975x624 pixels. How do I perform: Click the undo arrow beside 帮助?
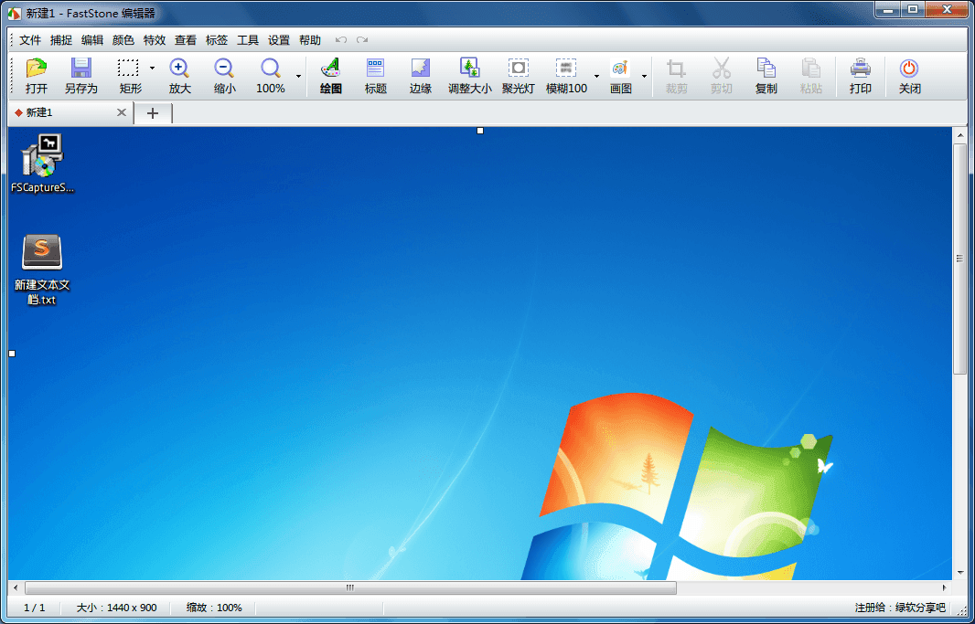point(341,40)
